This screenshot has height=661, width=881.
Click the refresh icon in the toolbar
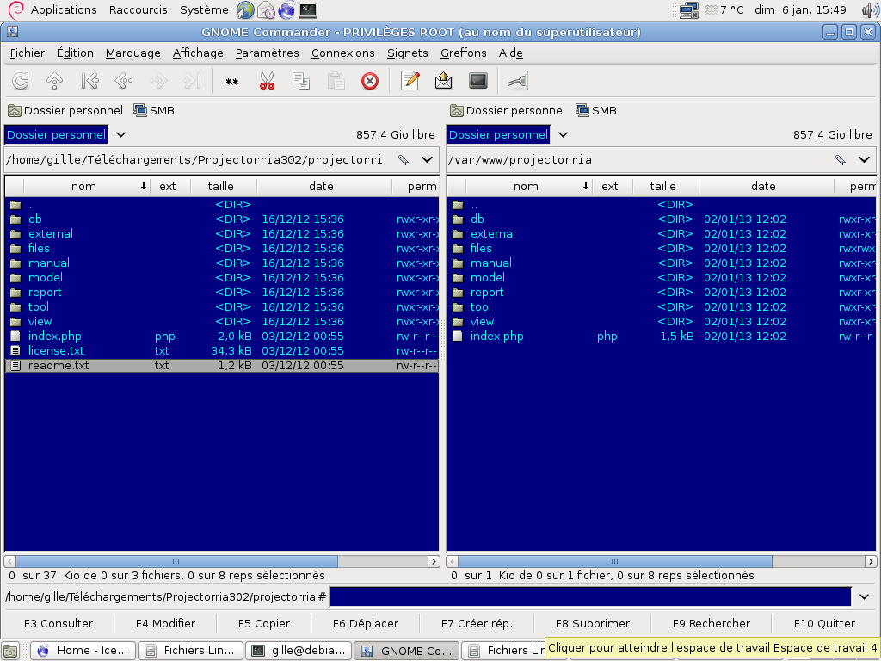click(21, 81)
